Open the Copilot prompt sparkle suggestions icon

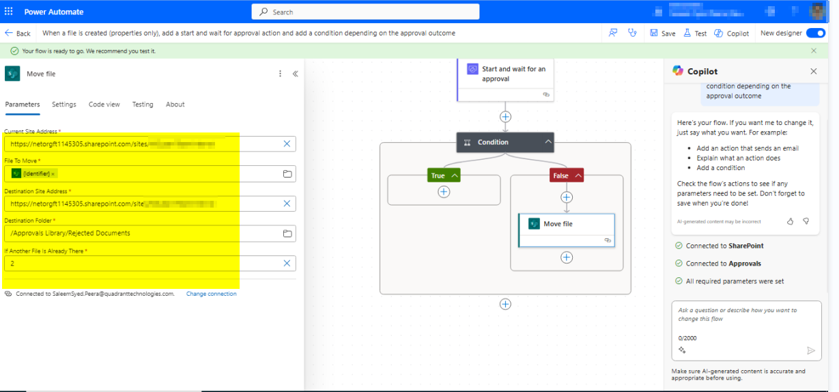tap(682, 350)
